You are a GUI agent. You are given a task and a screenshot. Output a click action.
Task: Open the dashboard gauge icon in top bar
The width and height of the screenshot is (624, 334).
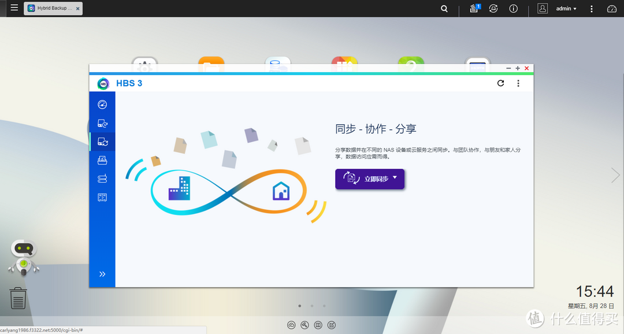click(612, 8)
